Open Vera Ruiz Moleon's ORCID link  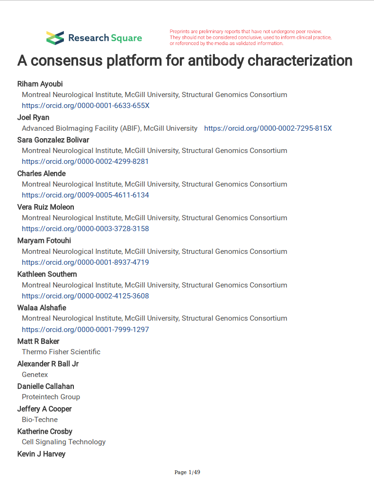point(85,229)
